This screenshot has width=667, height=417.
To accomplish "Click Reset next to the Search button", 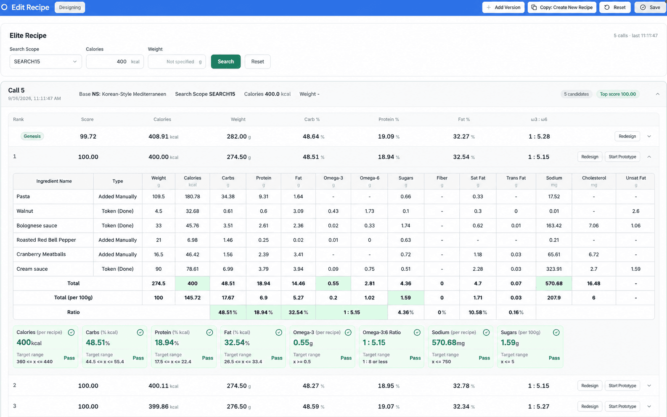I will click(x=258, y=61).
